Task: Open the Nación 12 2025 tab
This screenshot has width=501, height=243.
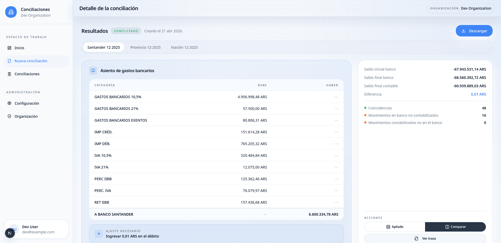Action: [184, 47]
